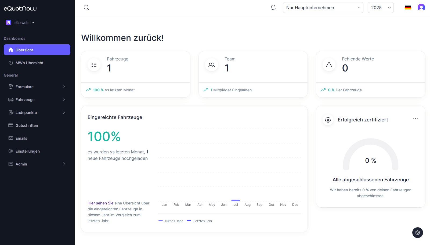This screenshot has width=430, height=245.
Task: Click the Team card people icon
Action: 212,65
